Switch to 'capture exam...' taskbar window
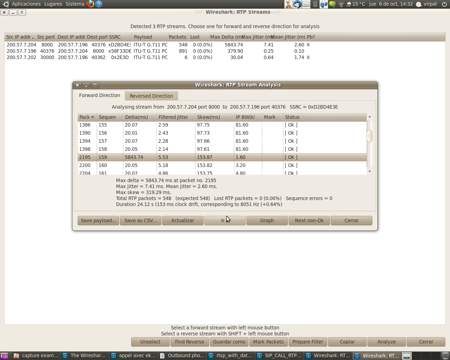Viewport: 450px width, 360px height. pyautogui.click(x=36, y=356)
